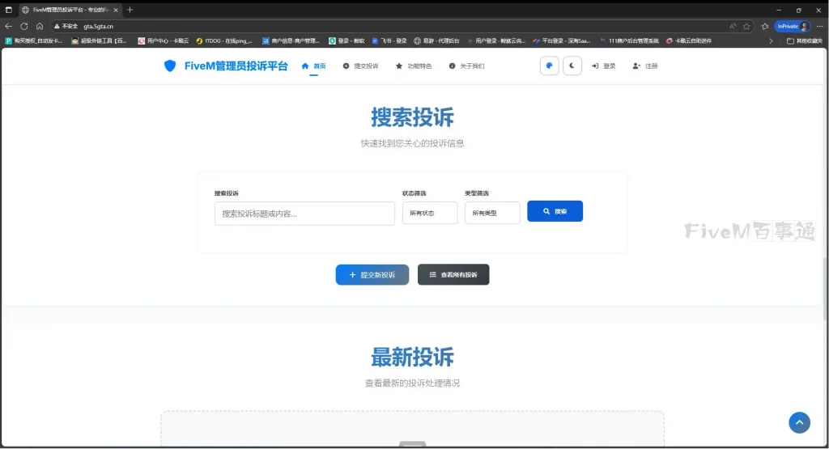
Task: Open the 功能特色 navigation item
Action: (414, 66)
